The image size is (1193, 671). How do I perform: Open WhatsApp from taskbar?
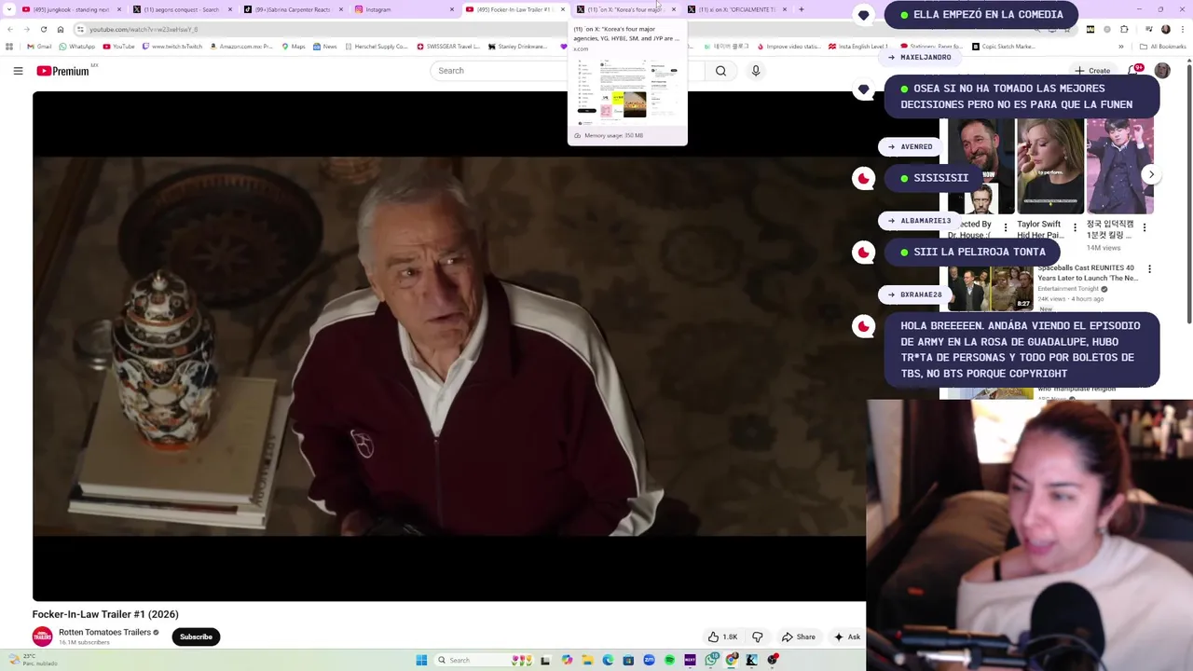(x=712, y=660)
